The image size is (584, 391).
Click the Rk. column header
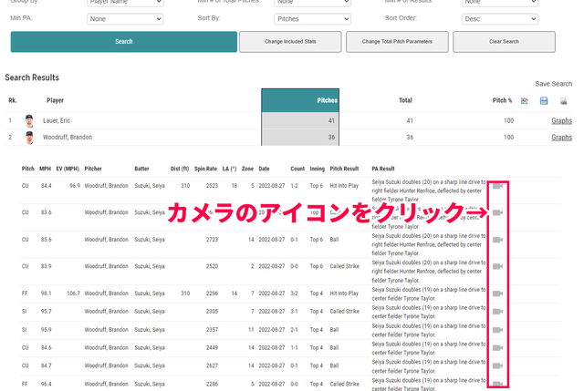coord(13,100)
